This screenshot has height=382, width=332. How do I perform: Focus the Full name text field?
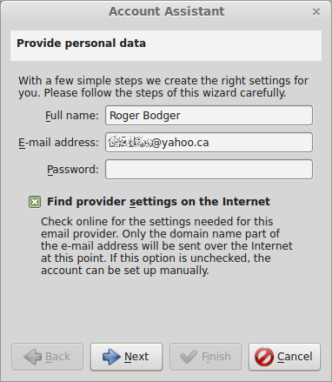click(x=209, y=116)
